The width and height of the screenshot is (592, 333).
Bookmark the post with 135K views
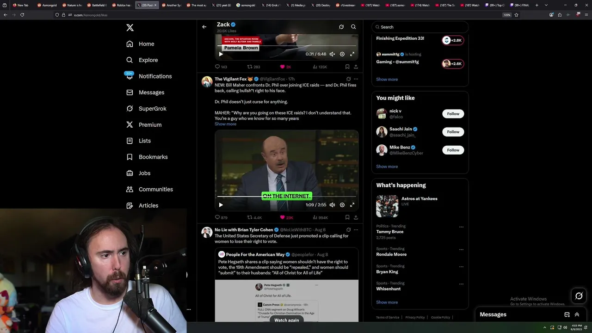347,67
